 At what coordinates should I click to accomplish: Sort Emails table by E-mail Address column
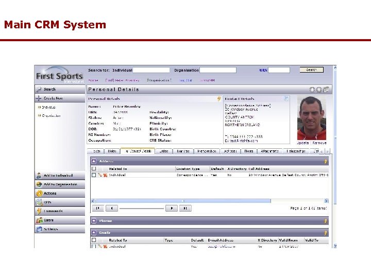pyautogui.click(x=221, y=240)
